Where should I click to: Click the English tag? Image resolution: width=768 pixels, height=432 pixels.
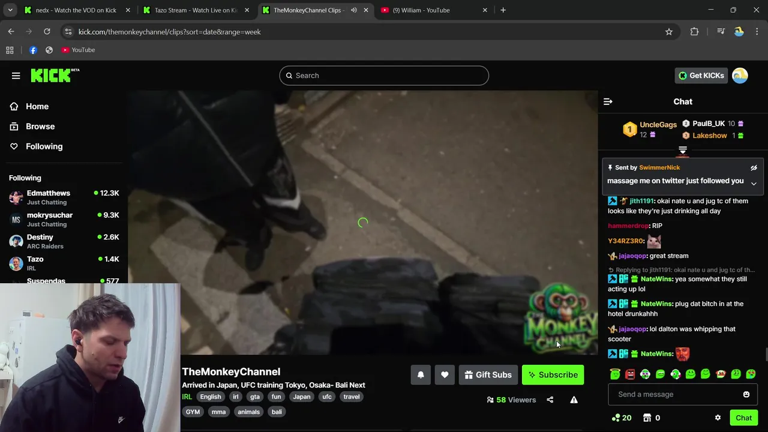point(210,397)
